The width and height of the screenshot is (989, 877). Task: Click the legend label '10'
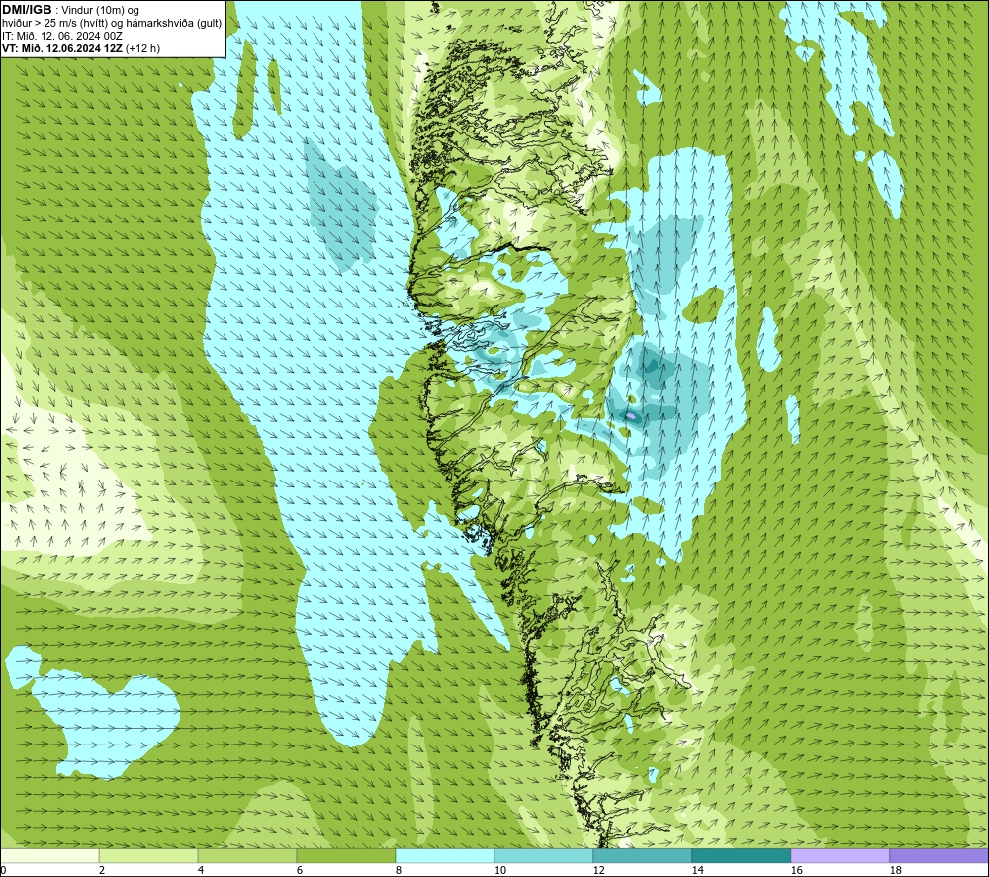click(x=499, y=871)
